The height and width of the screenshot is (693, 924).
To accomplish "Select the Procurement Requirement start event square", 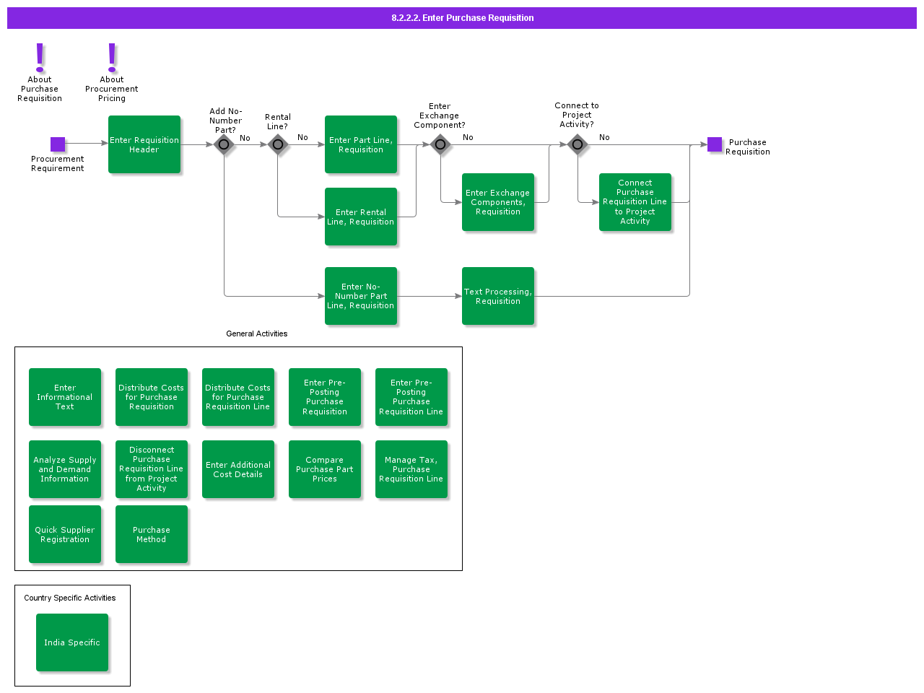I will coord(58,144).
